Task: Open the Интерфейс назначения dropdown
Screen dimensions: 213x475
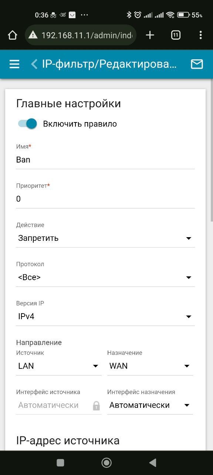Action: (x=150, y=405)
